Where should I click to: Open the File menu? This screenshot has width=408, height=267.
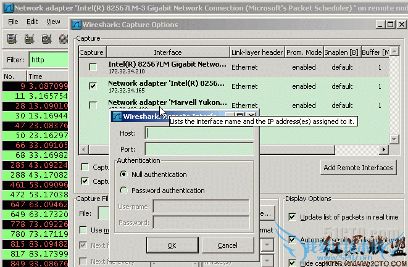click(13, 22)
